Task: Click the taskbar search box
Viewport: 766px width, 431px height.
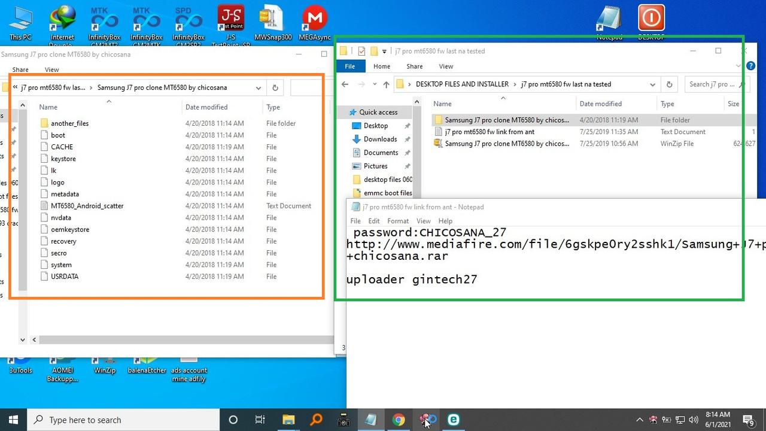Action: coord(123,420)
